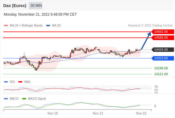Image resolution: width=175 pixels, height=118 pixels.
Task: Click the Nov 22 date axis label
Action: [x=141, y=113]
